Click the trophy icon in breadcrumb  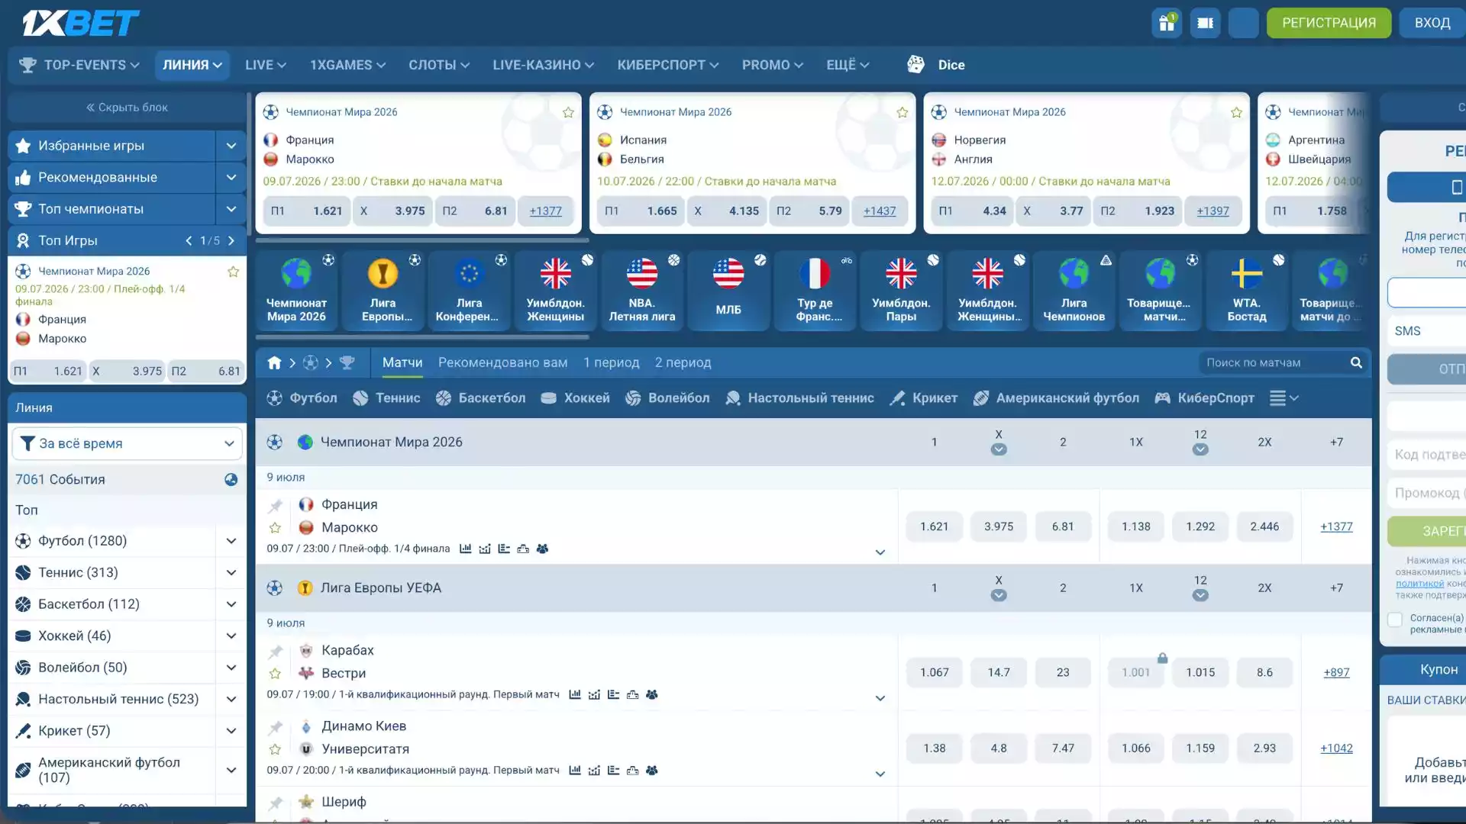click(x=347, y=363)
